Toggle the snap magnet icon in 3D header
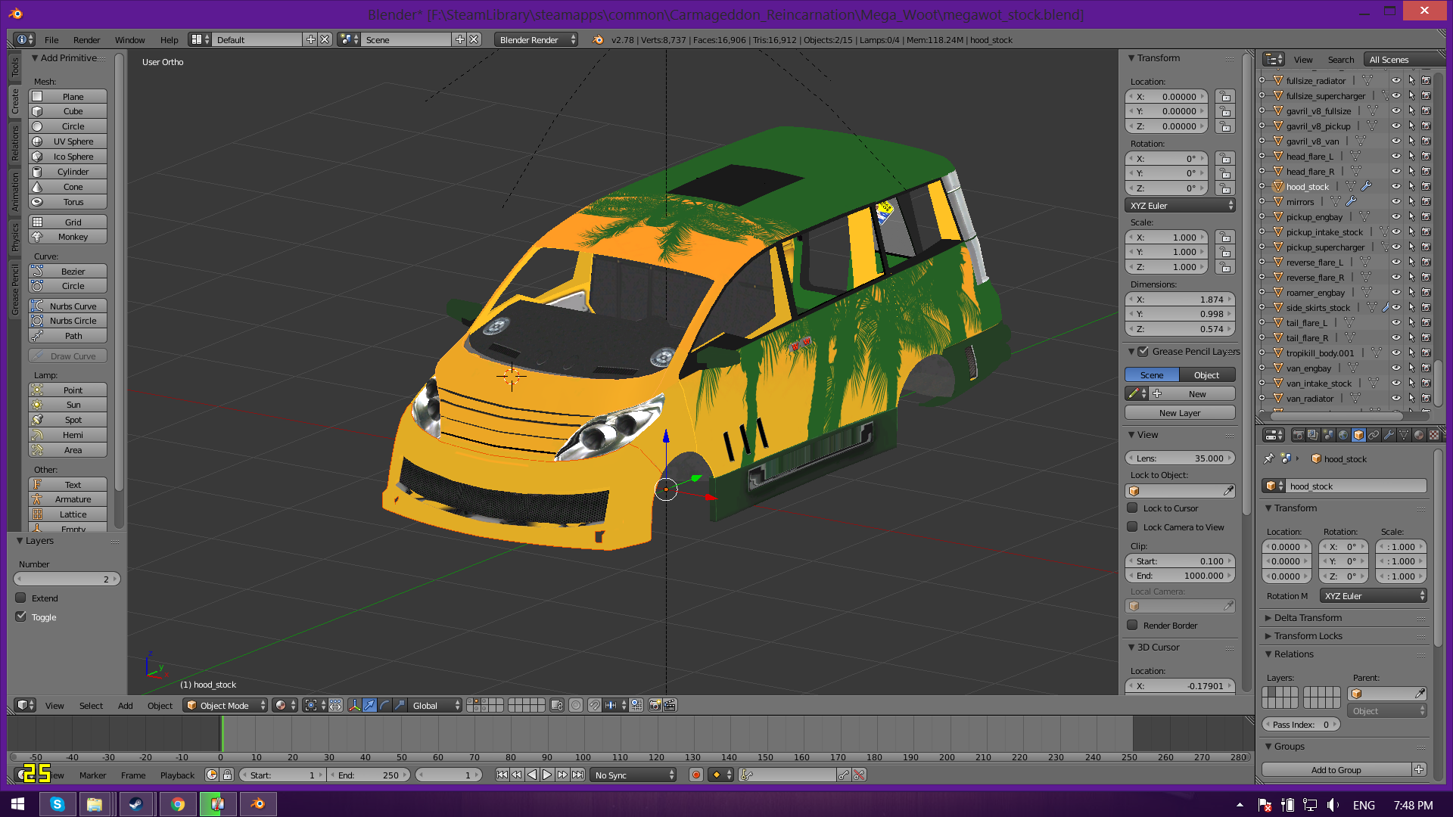The width and height of the screenshot is (1453, 817). click(x=595, y=705)
